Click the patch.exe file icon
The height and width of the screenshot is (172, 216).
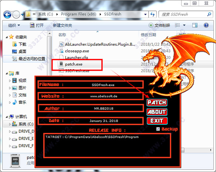(x=61, y=64)
